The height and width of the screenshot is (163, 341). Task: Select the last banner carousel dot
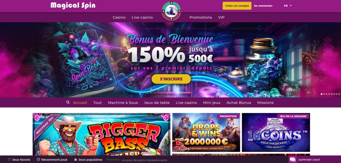[x=339, y=94]
